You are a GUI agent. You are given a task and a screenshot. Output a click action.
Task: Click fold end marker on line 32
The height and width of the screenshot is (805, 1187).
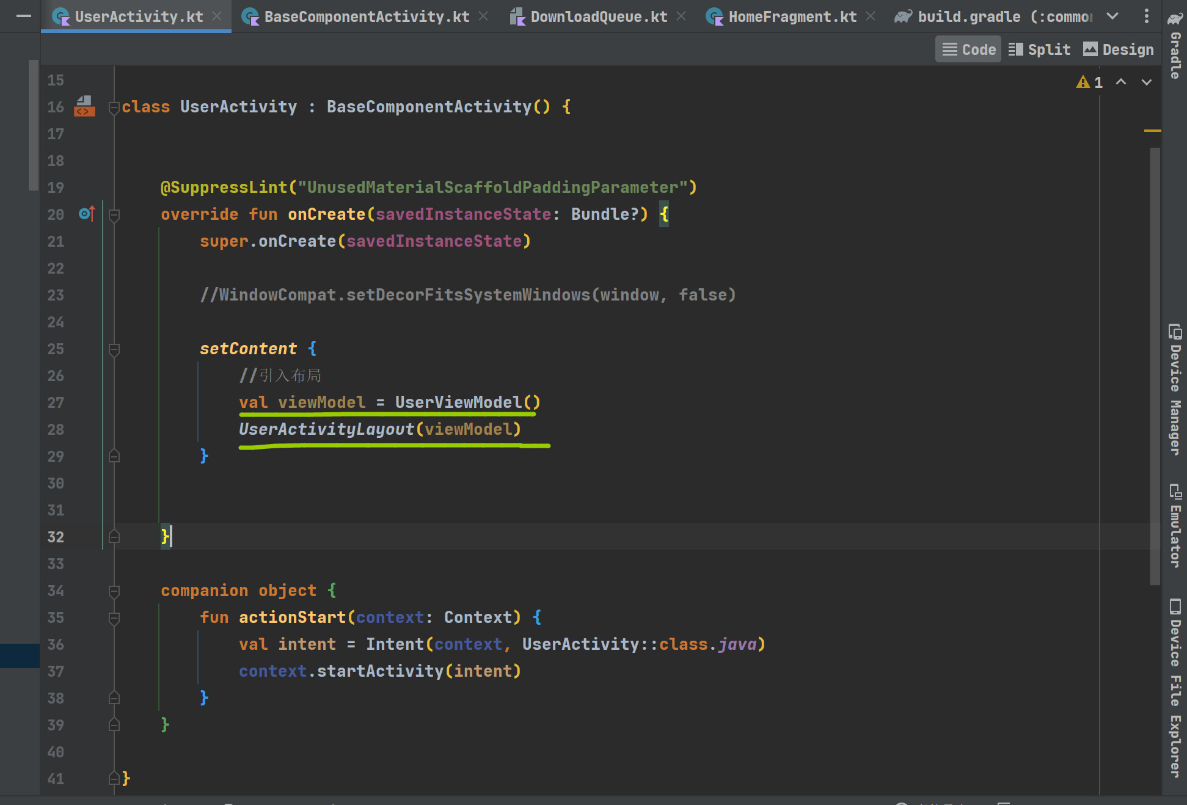click(114, 536)
